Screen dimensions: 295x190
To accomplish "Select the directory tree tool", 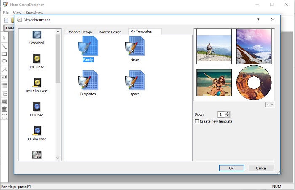I will [4, 93].
